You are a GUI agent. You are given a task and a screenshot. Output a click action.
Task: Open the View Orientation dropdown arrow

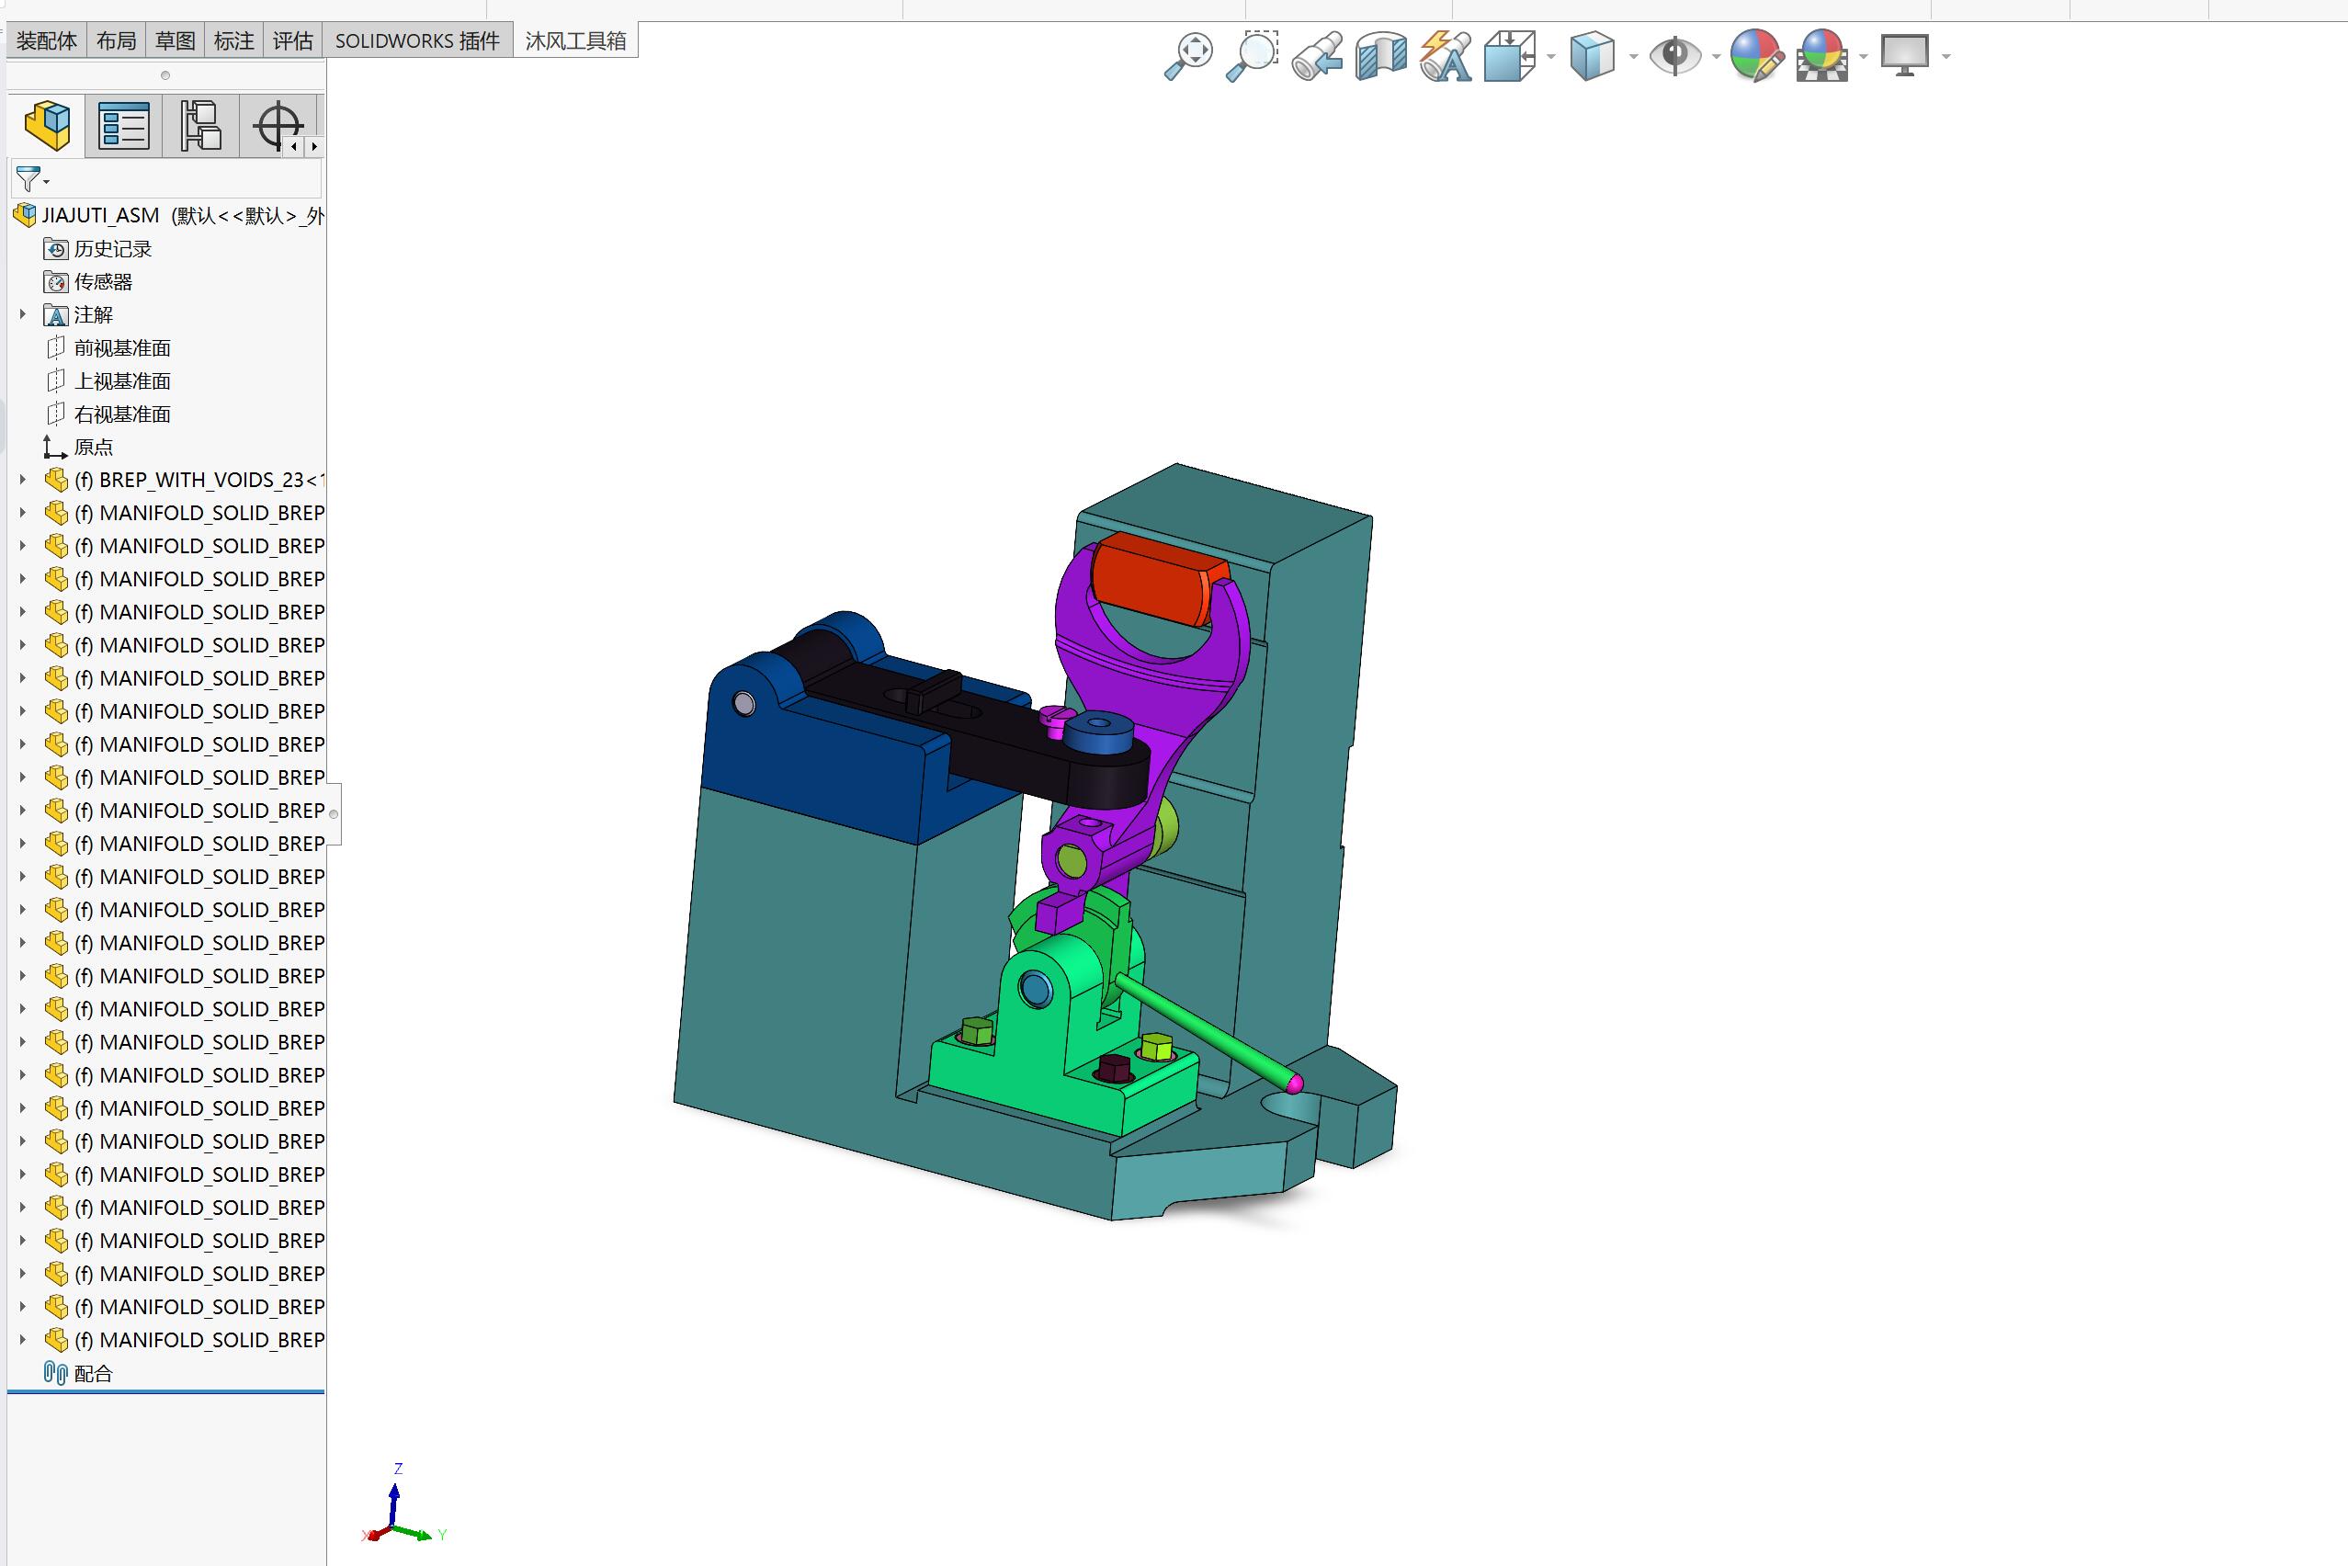[x=1551, y=57]
